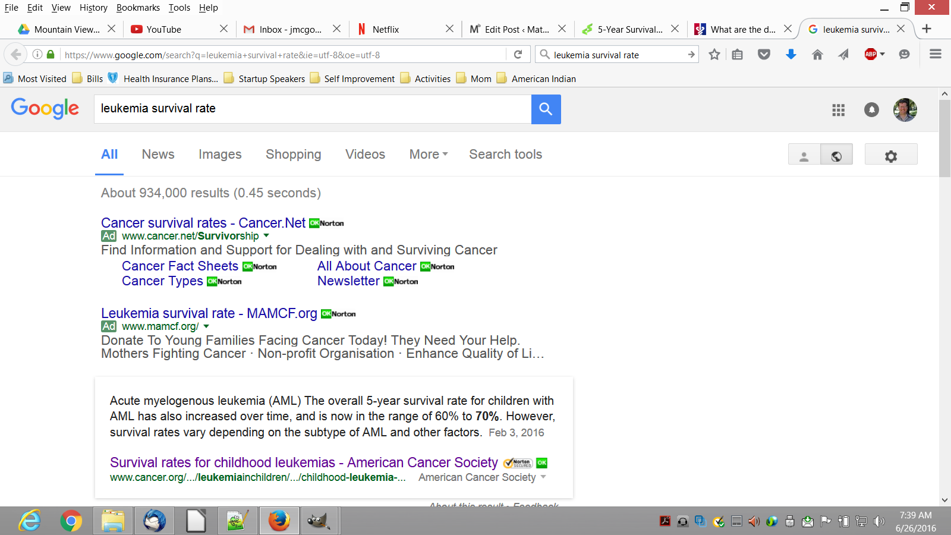
Task: Toggle global results globe button
Action: [836, 155]
